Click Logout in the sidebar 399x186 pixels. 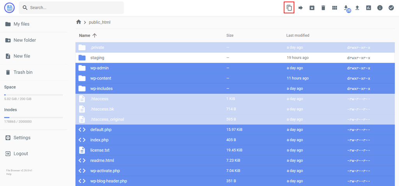pos(21,154)
